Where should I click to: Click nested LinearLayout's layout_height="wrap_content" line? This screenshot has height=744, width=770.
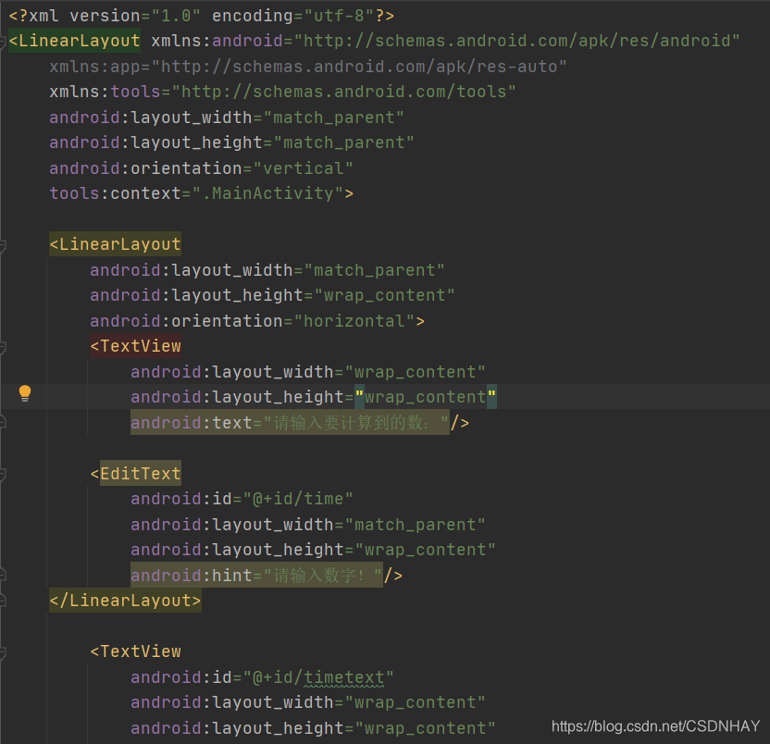[272, 295]
